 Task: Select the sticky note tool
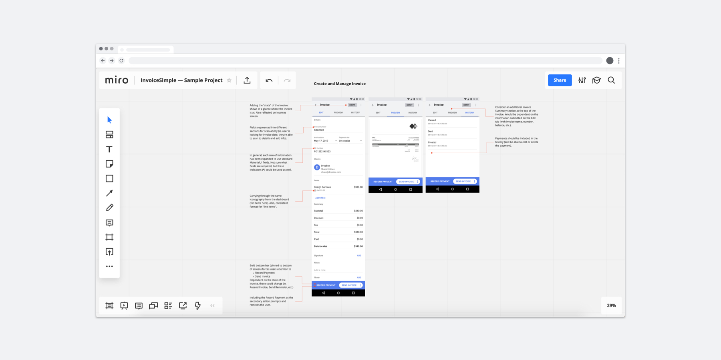click(x=109, y=164)
